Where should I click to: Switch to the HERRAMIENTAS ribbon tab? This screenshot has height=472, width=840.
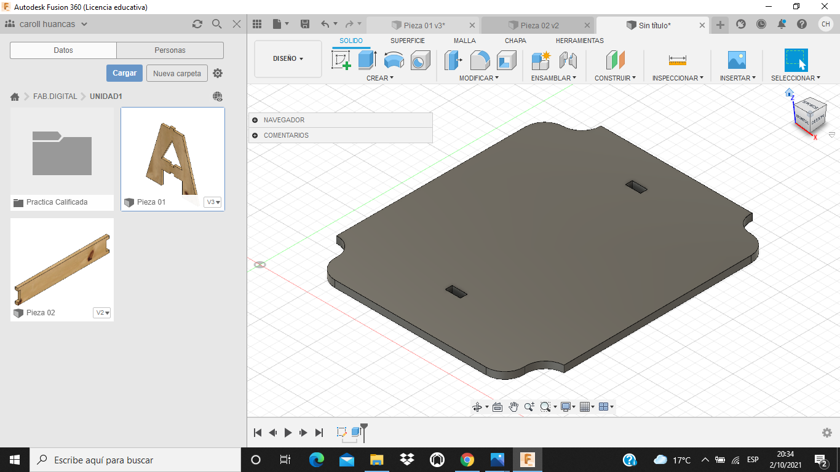[580, 41]
